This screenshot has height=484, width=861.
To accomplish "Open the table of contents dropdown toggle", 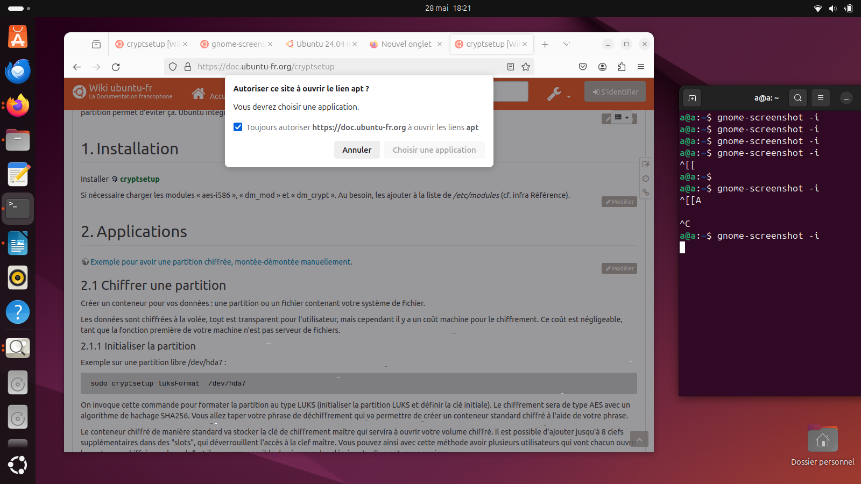I will 622,117.
